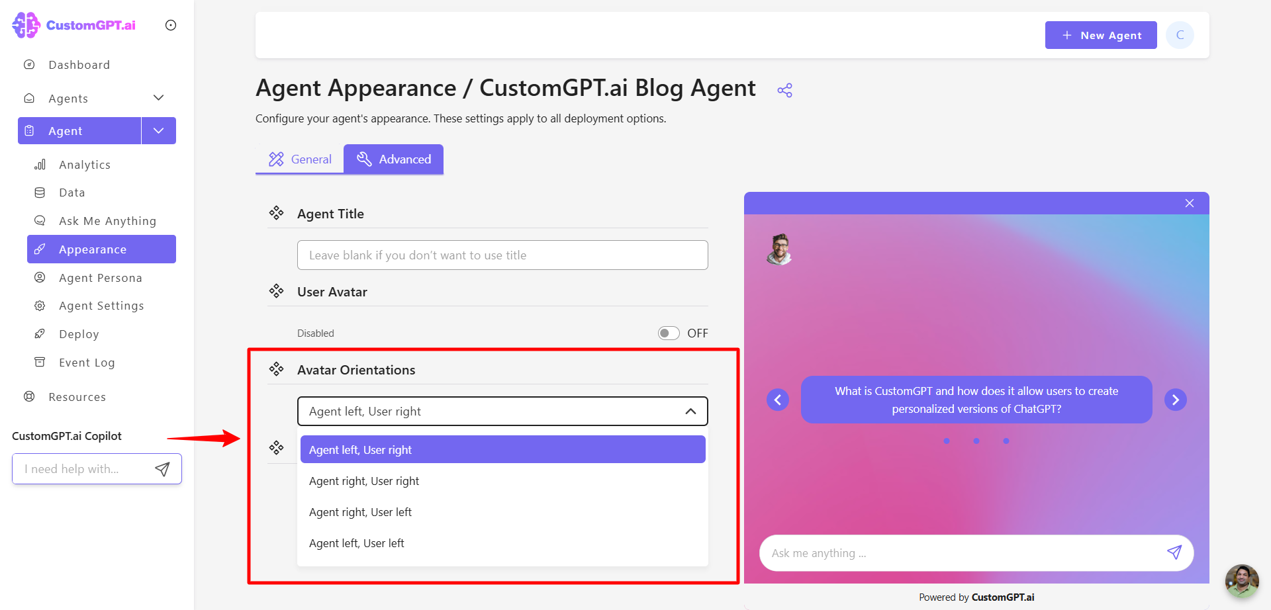1271x610 pixels.
Task: Open Agent Settings
Action: (x=101, y=306)
